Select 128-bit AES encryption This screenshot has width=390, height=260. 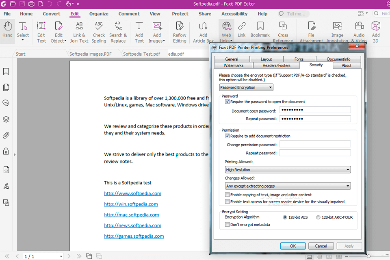[285, 217]
